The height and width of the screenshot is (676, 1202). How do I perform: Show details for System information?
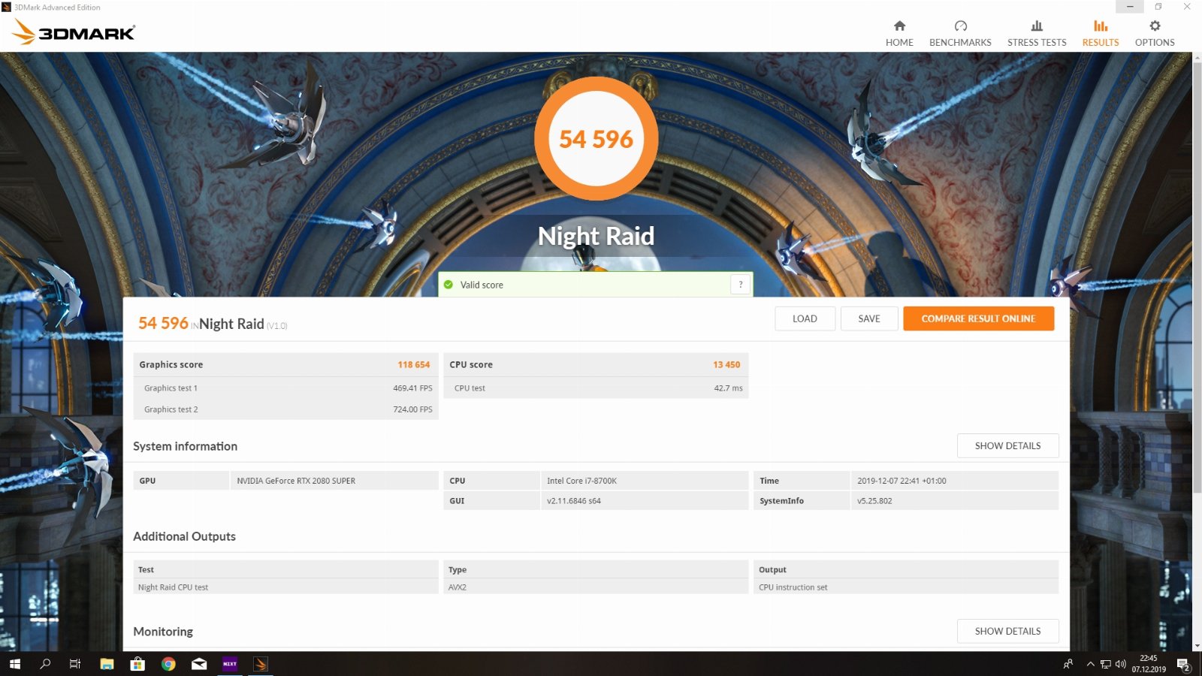[x=1007, y=445]
